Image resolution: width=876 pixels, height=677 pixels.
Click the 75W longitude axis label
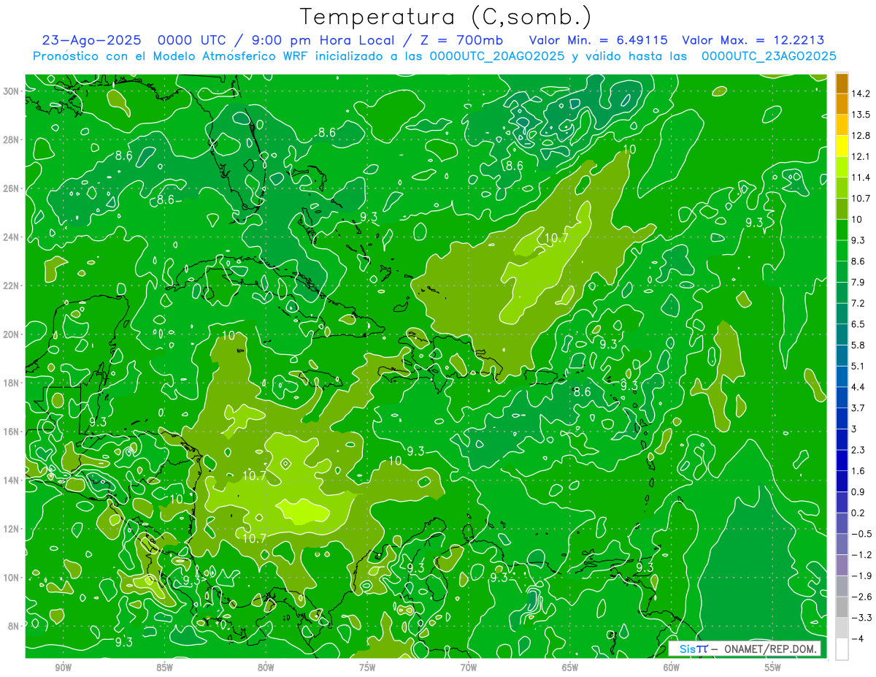click(x=367, y=668)
